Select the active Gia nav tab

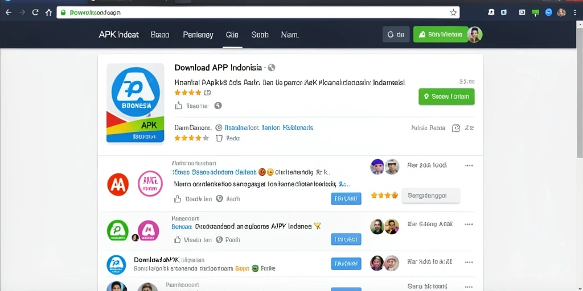232,35
